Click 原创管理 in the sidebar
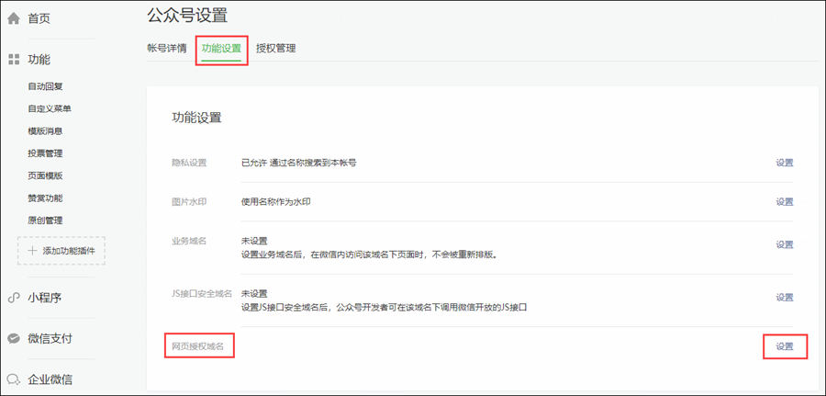This screenshot has width=826, height=396. coord(45,221)
